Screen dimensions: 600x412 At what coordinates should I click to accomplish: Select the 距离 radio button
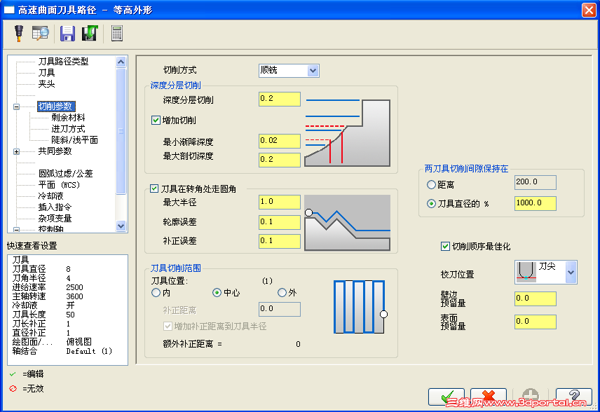point(431,185)
